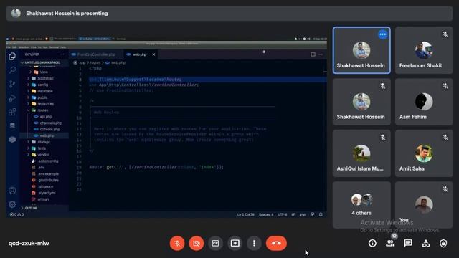Screen dimensions: 459x258
Task: Change indentation via Spaces: 4
Action: click(x=266, y=214)
